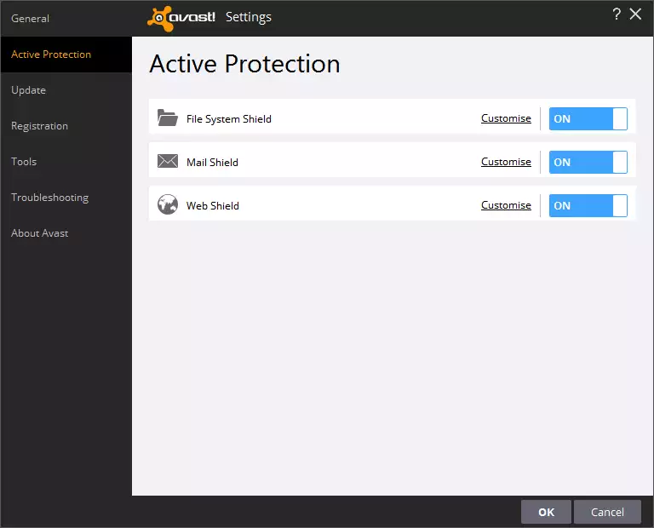Select Active Protection in the sidebar

point(51,55)
